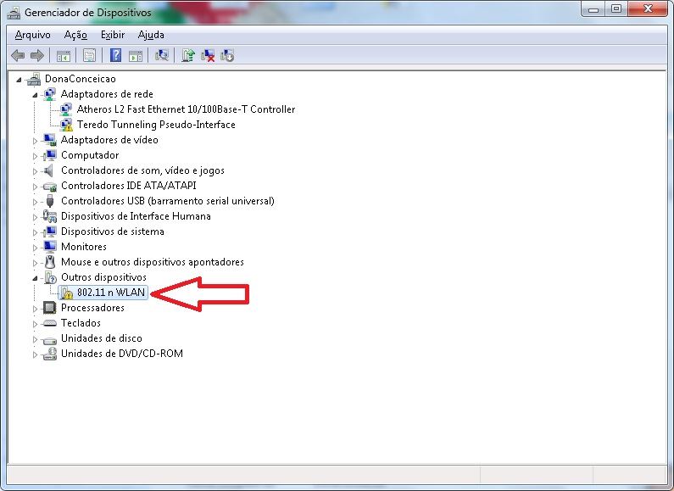Click the Teclados keyboard icon
This screenshot has width=674, height=491.
tap(50, 323)
